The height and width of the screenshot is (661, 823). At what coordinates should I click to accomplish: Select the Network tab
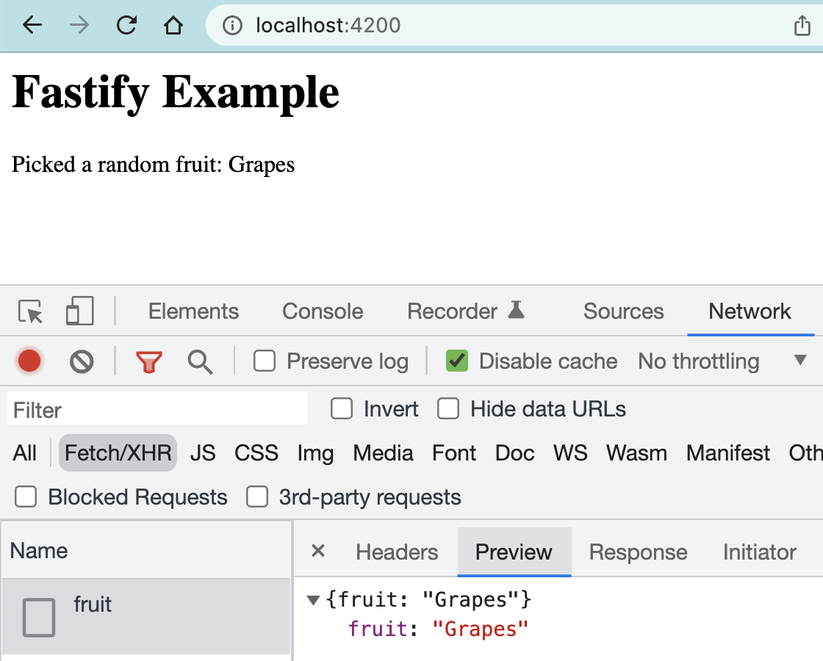tap(750, 311)
